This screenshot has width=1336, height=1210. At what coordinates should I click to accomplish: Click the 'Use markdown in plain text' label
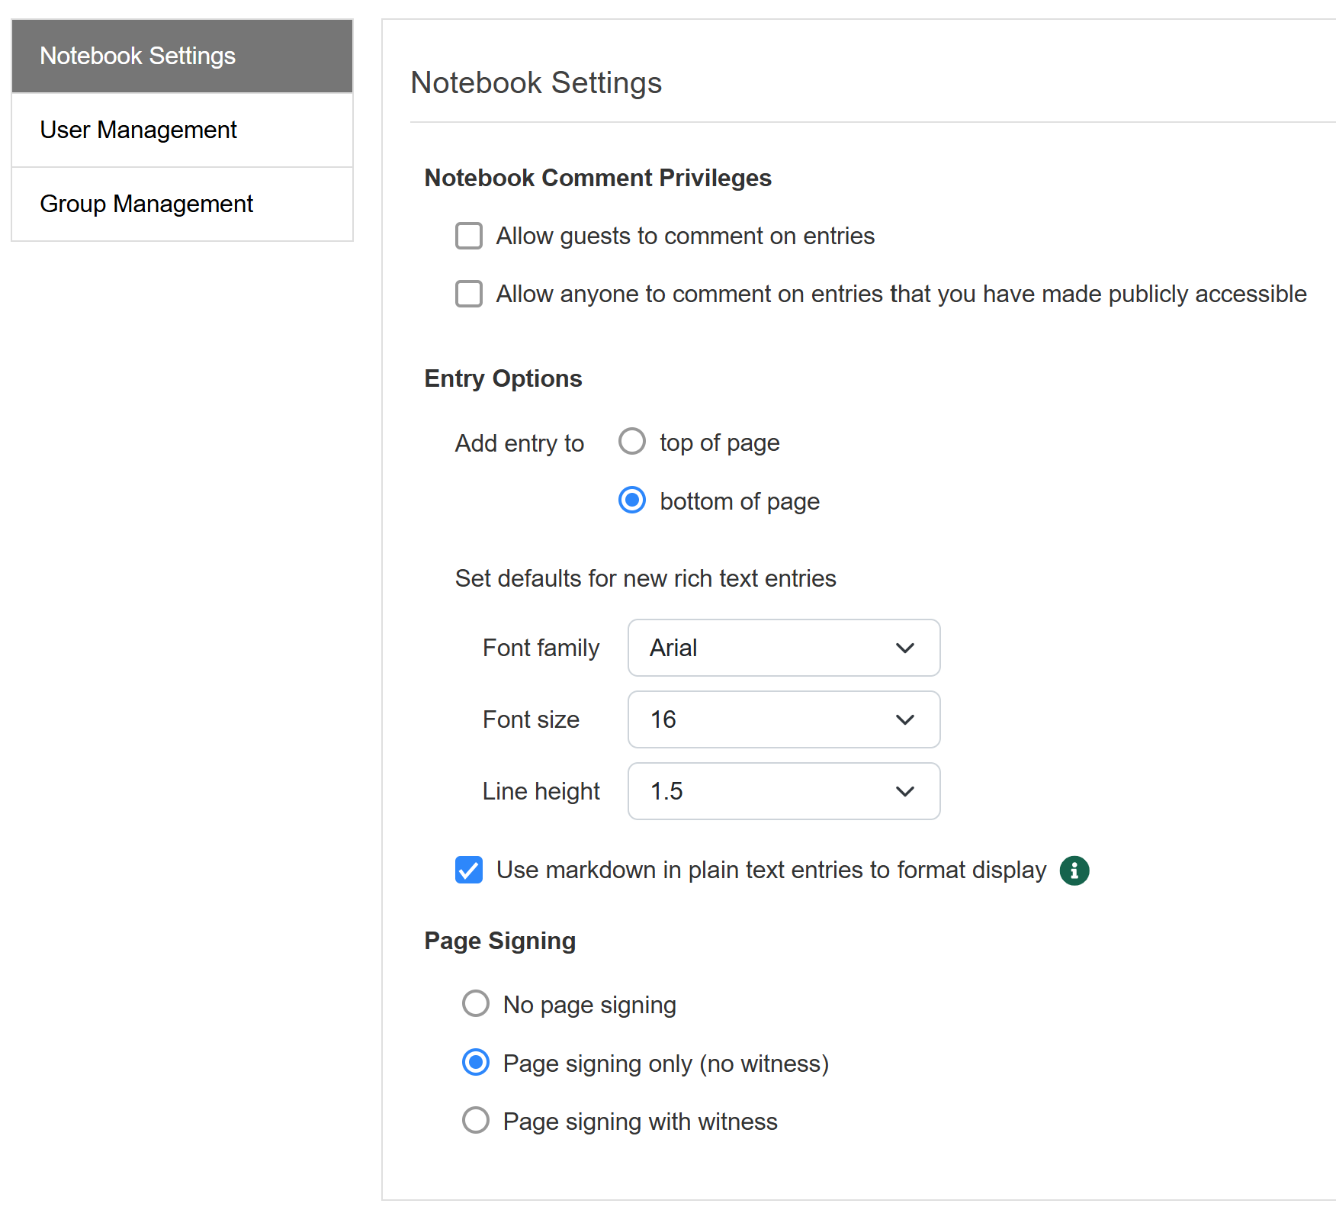(770, 870)
